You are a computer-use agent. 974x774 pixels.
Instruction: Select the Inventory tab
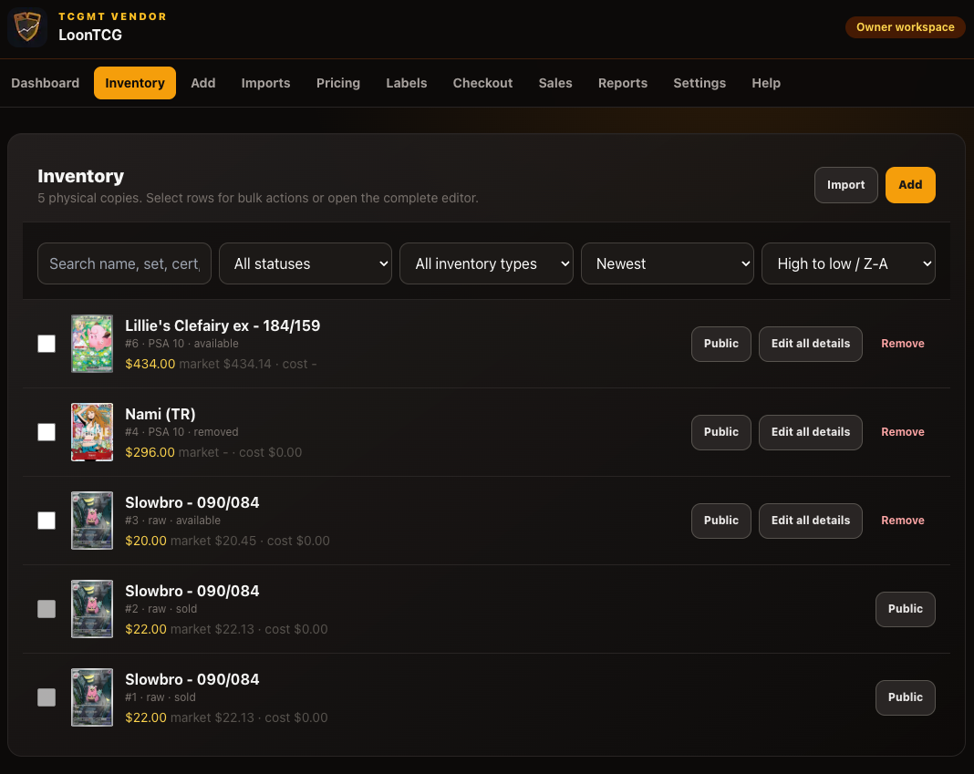click(x=135, y=83)
